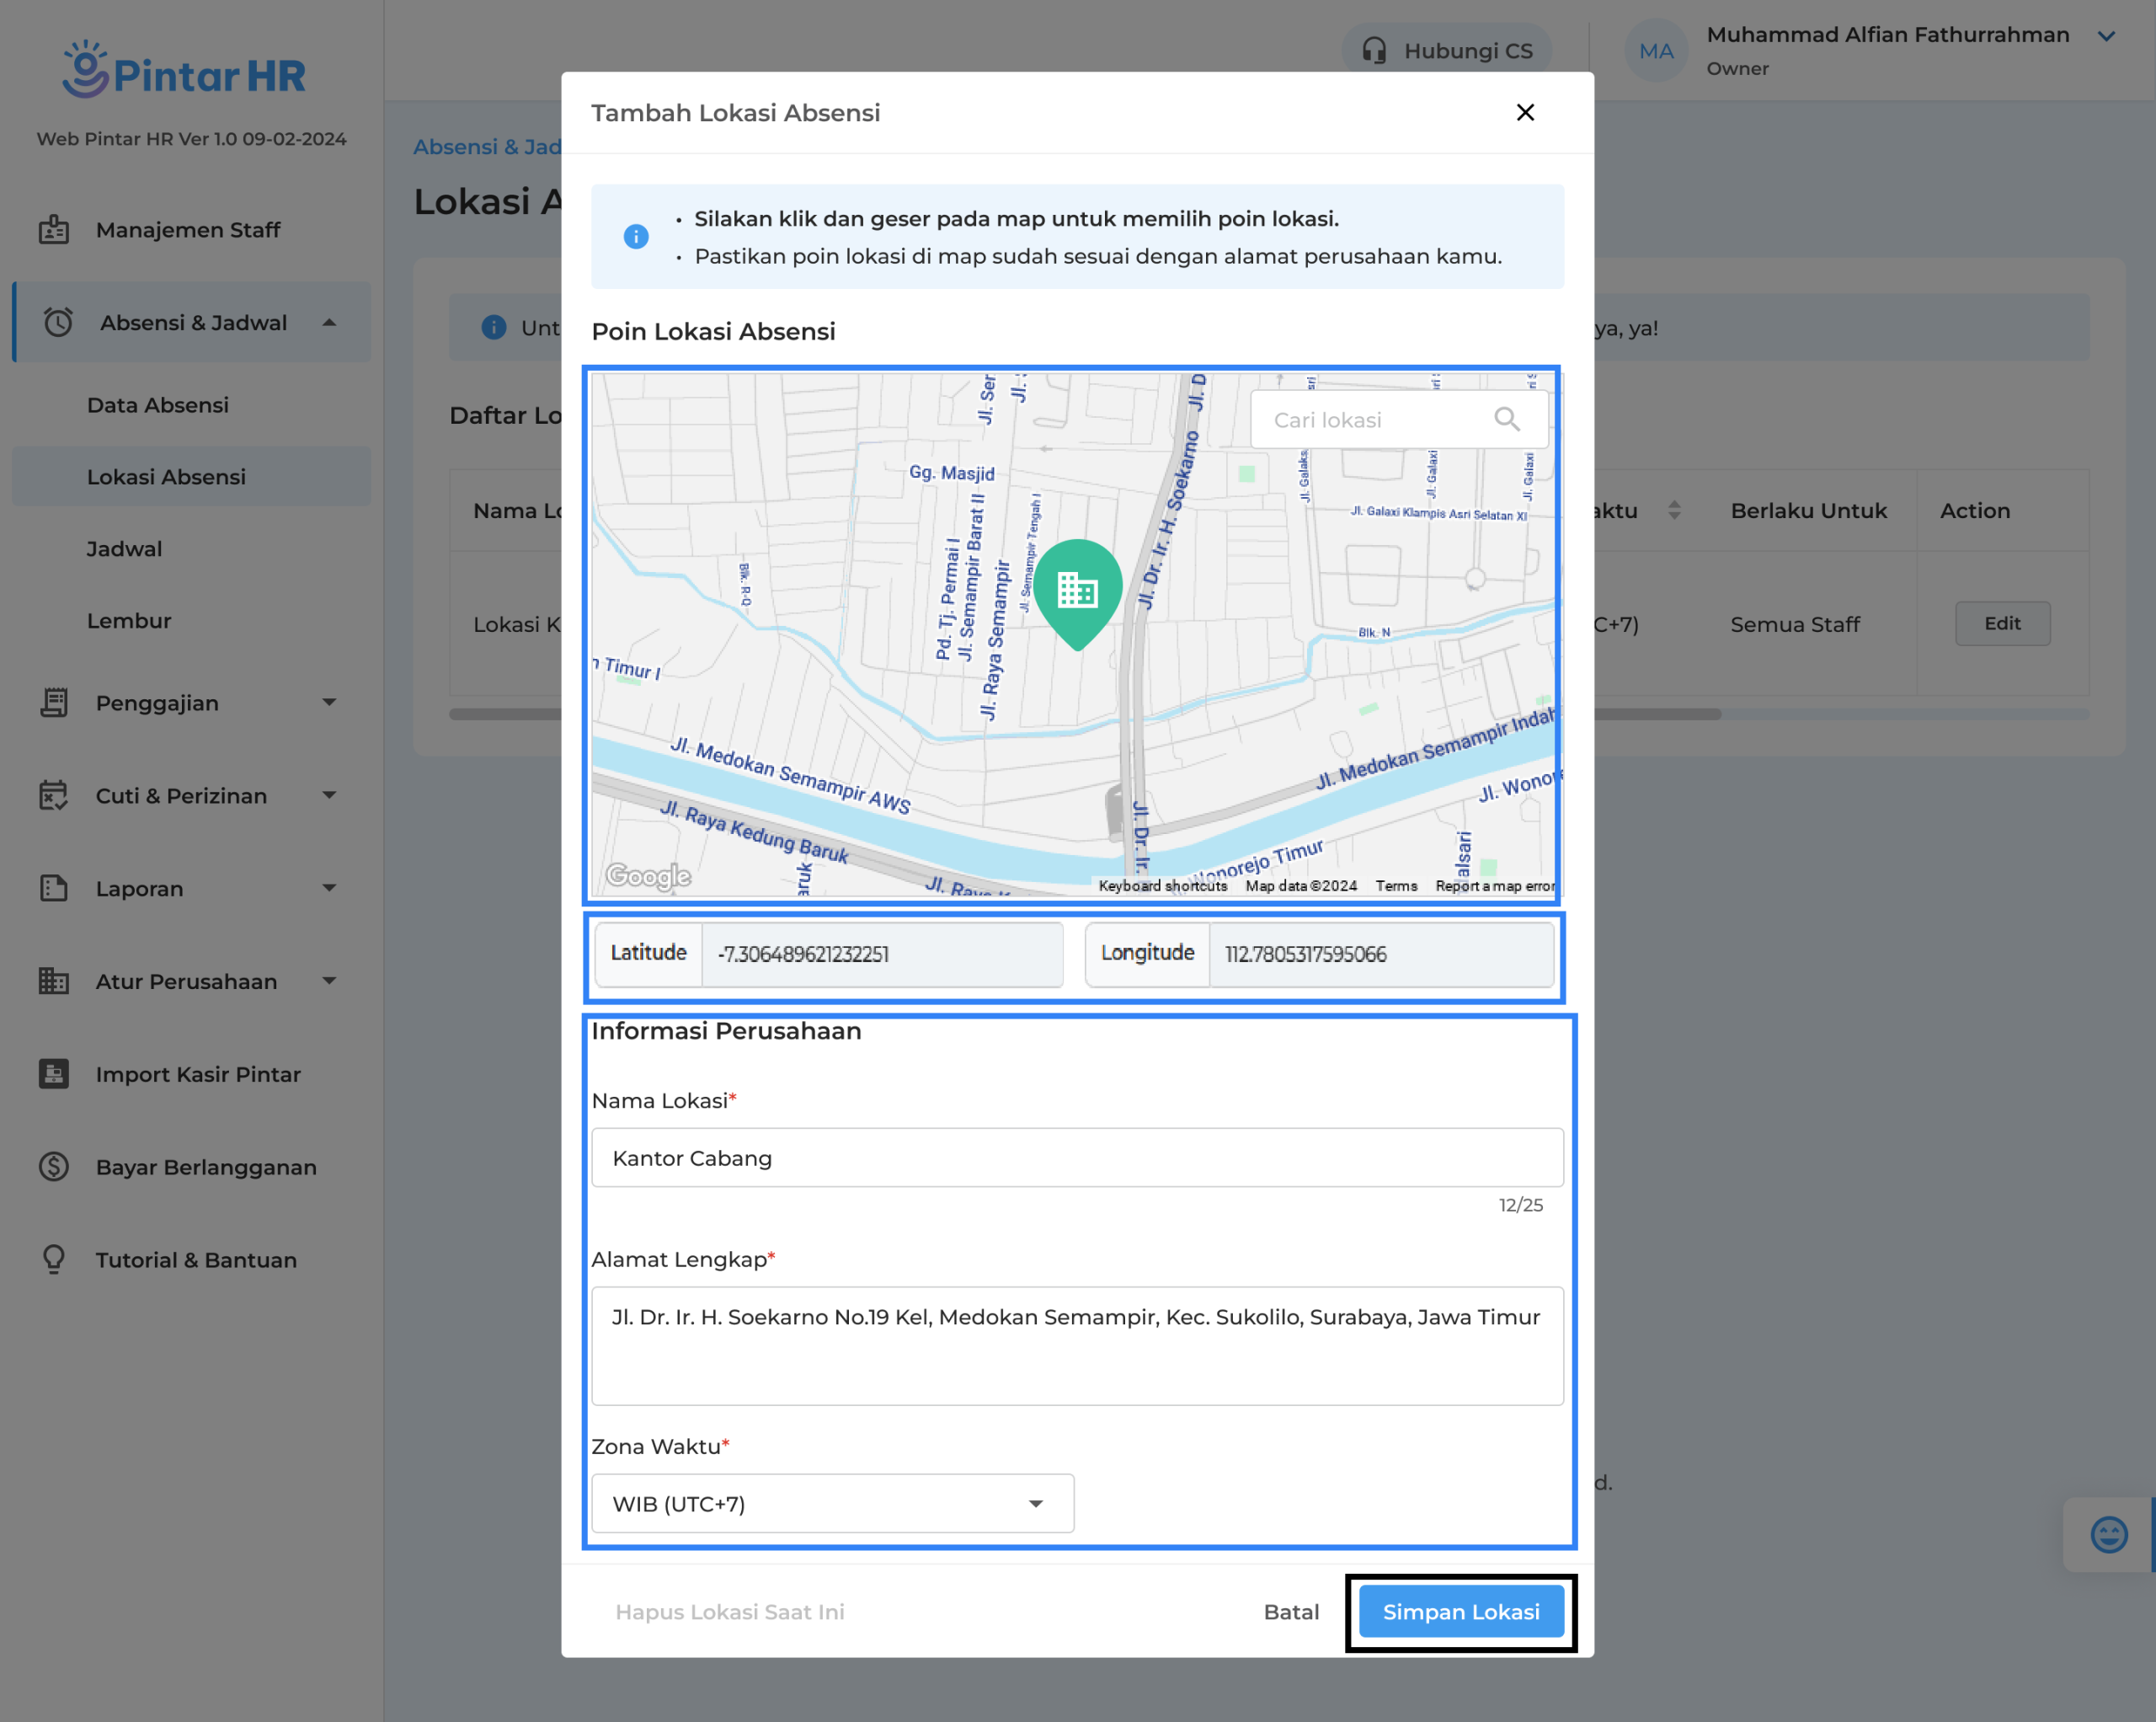Click the info icon in the background page banner

pos(494,327)
